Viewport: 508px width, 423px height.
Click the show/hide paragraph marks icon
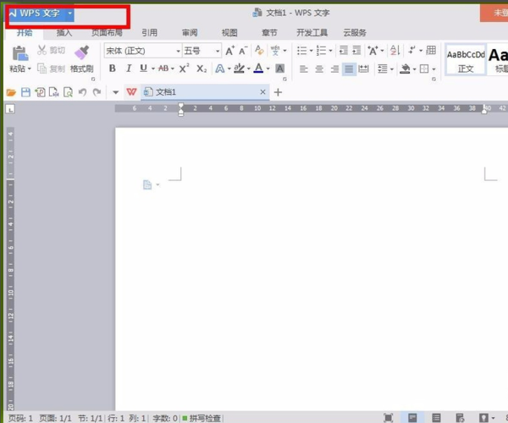pyautogui.click(x=411, y=50)
